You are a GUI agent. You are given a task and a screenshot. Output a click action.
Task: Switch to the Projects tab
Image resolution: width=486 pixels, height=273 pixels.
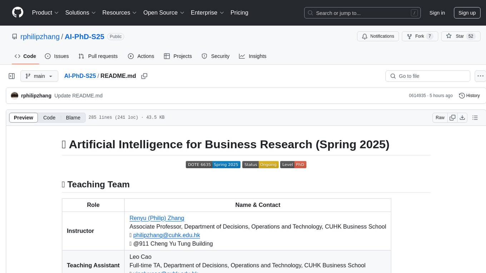coord(178,56)
